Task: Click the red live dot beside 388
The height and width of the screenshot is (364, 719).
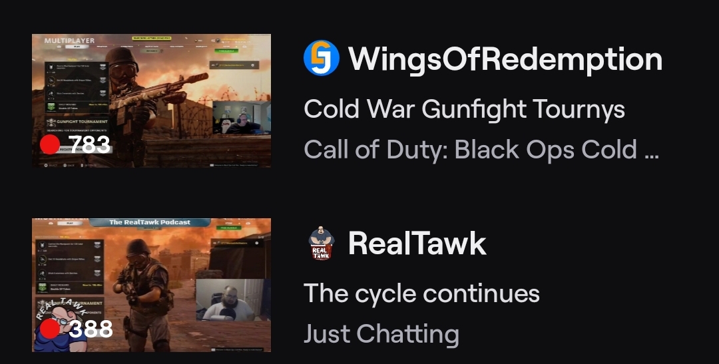Action: [50, 329]
